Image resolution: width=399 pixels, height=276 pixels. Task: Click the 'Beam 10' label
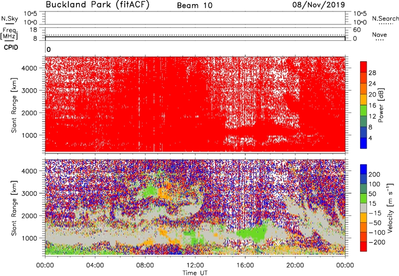click(195, 5)
